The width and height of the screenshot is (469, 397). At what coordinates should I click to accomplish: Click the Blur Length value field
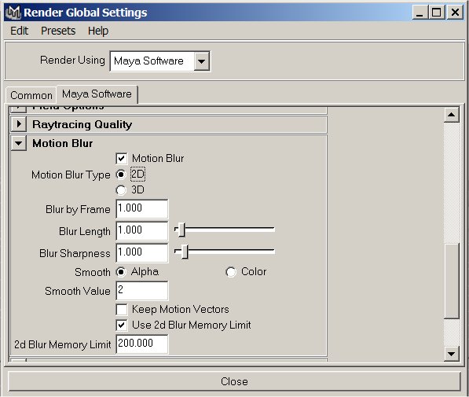pyautogui.click(x=141, y=231)
